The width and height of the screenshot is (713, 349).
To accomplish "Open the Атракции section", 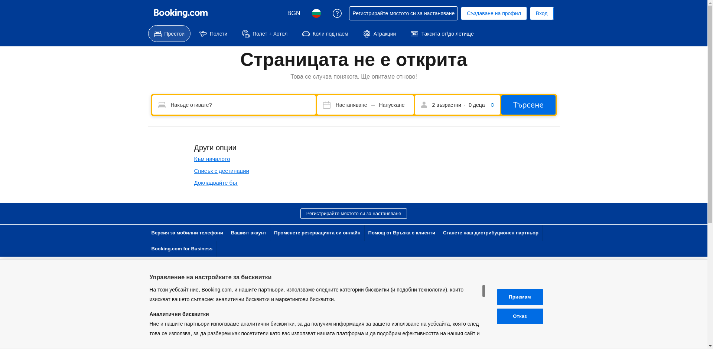I will [x=379, y=34].
